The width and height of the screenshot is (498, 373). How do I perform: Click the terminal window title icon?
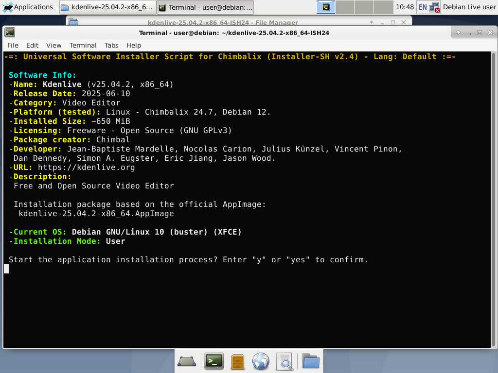click(10, 33)
